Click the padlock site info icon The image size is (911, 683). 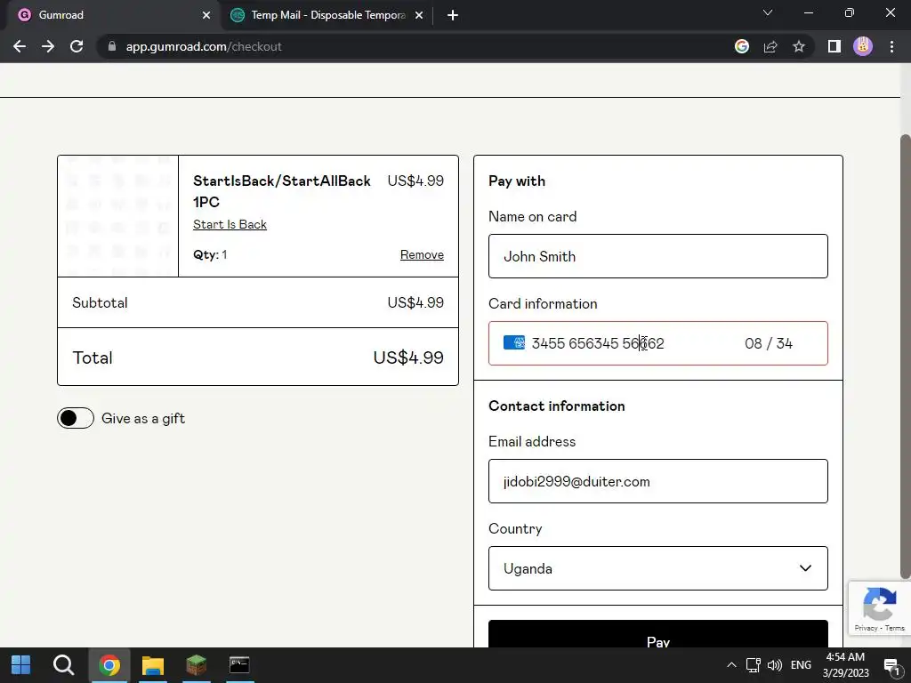112,46
